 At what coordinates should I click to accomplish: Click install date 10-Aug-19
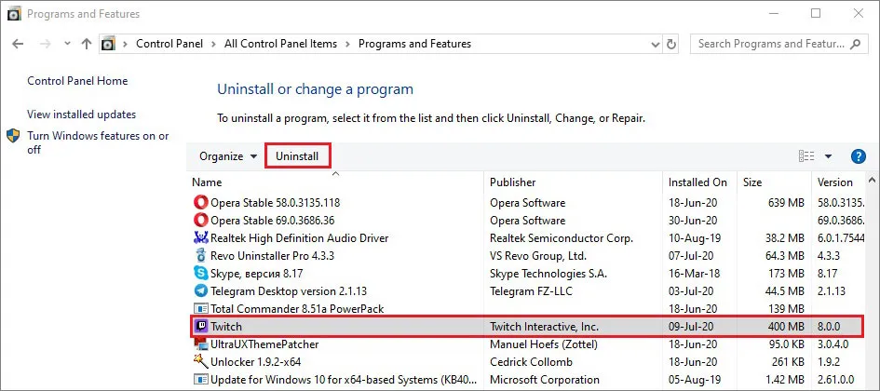(693, 238)
